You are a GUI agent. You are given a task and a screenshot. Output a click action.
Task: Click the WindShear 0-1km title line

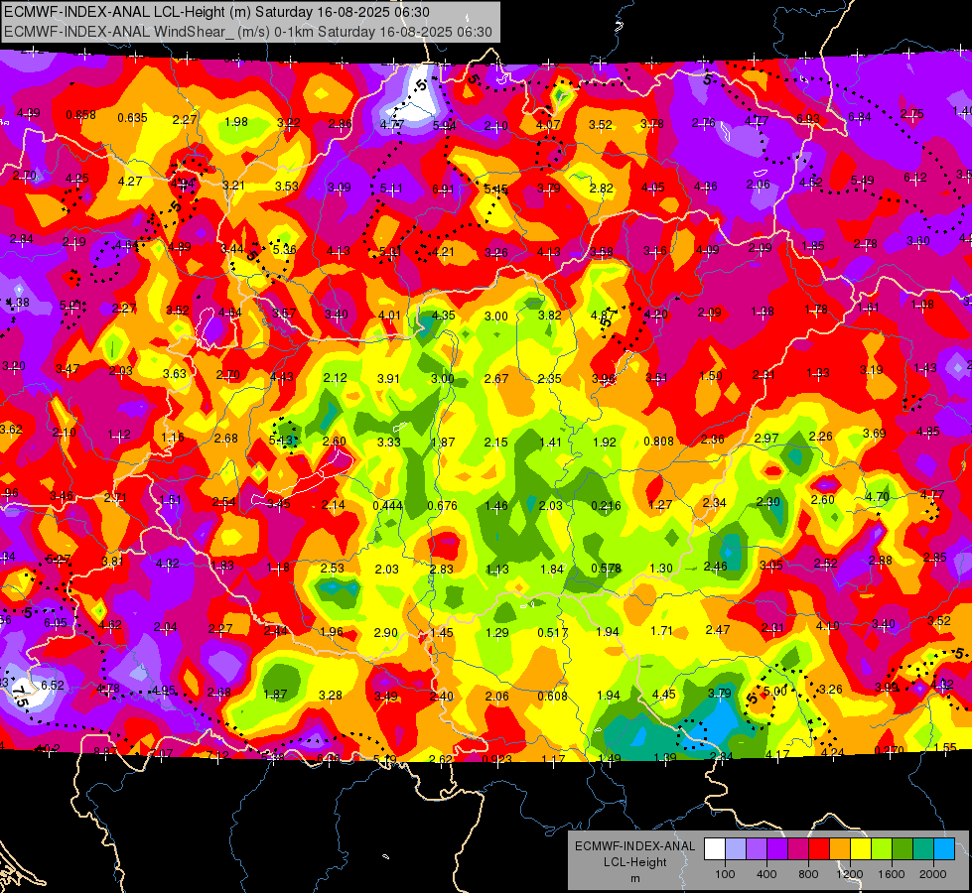point(248,32)
